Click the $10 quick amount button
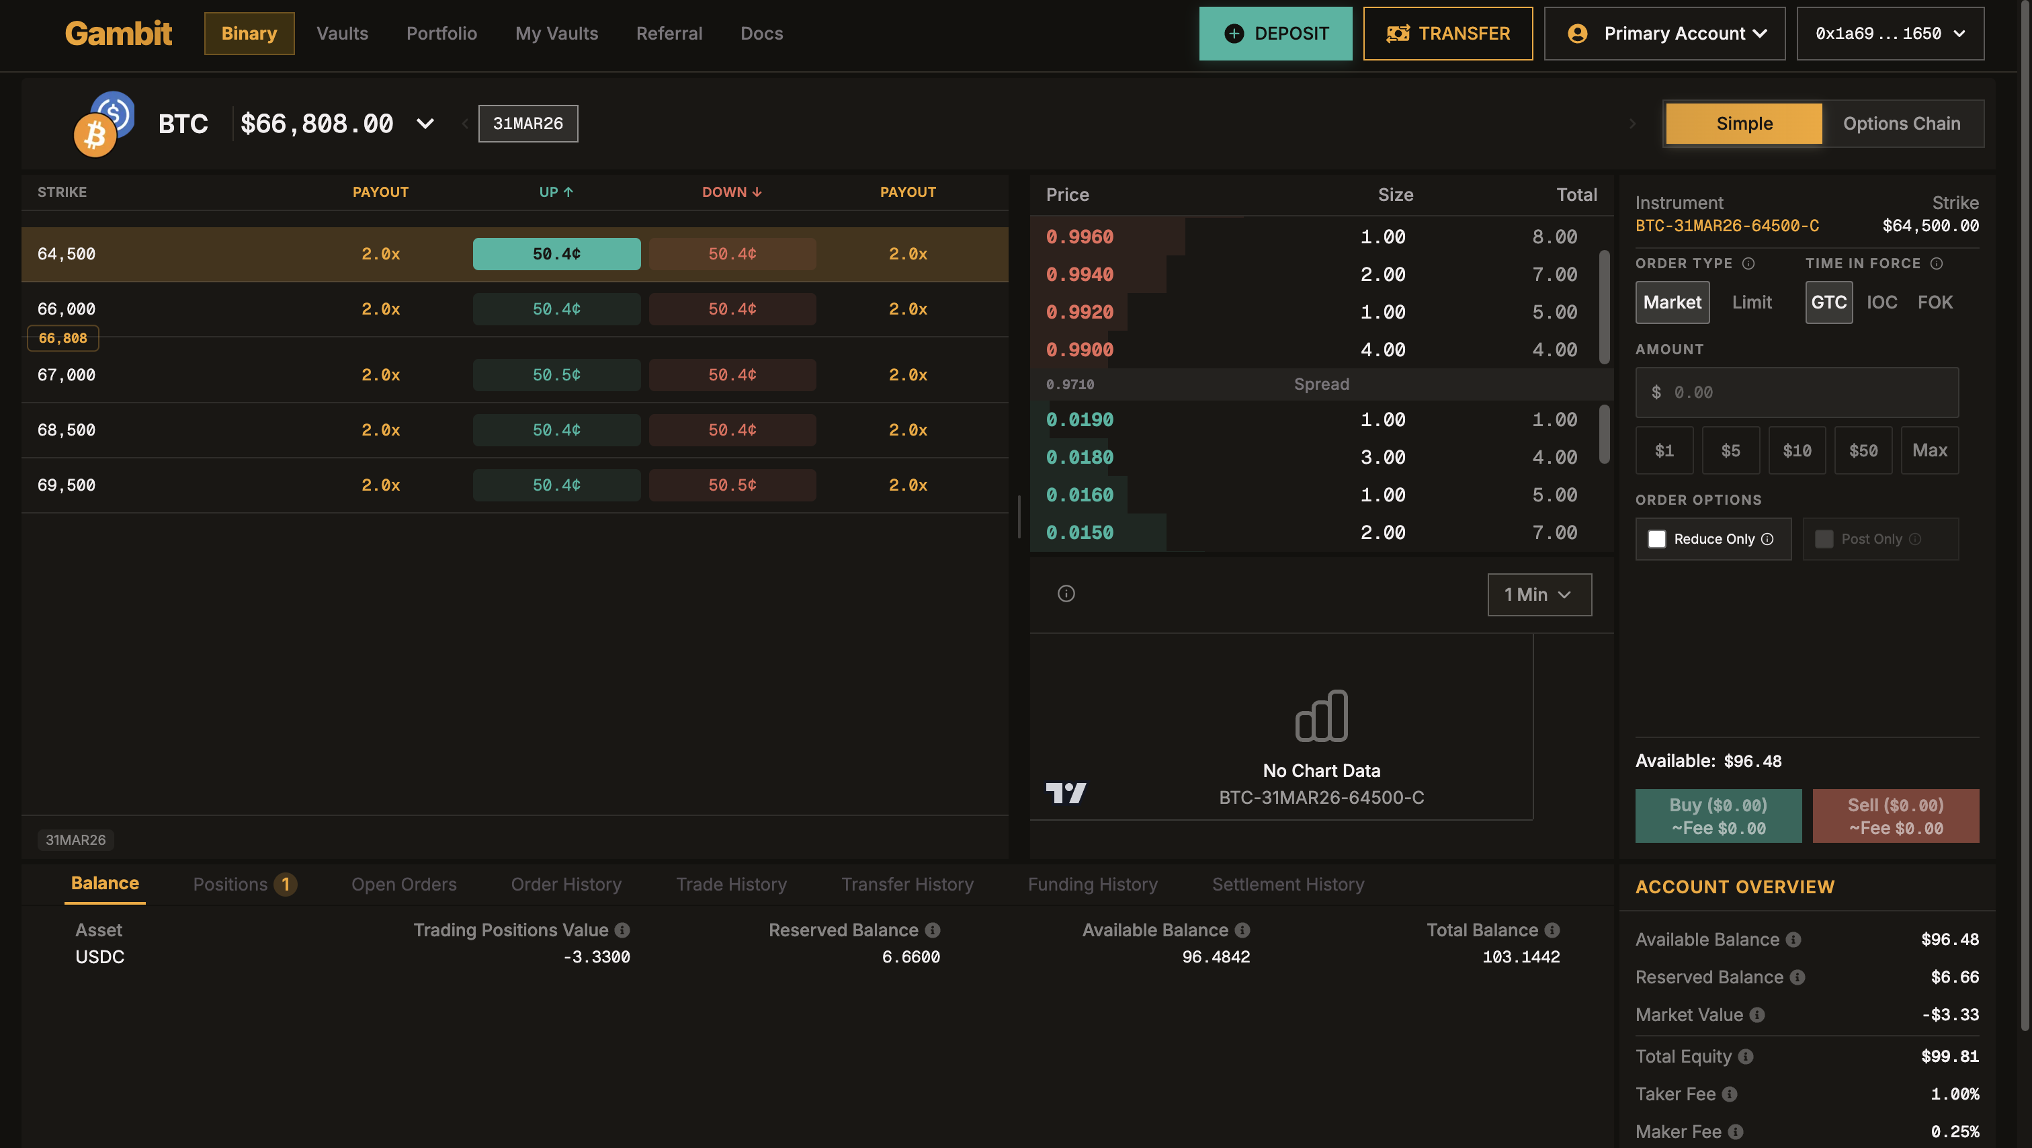 (x=1797, y=450)
